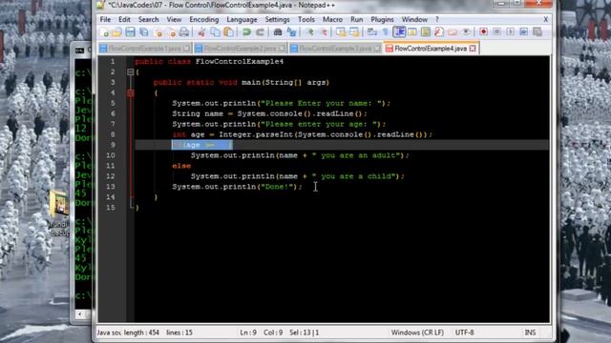Viewport: 611px width, 343px height.
Task: Create a new document with the New icon
Action: pyautogui.click(x=104, y=32)
